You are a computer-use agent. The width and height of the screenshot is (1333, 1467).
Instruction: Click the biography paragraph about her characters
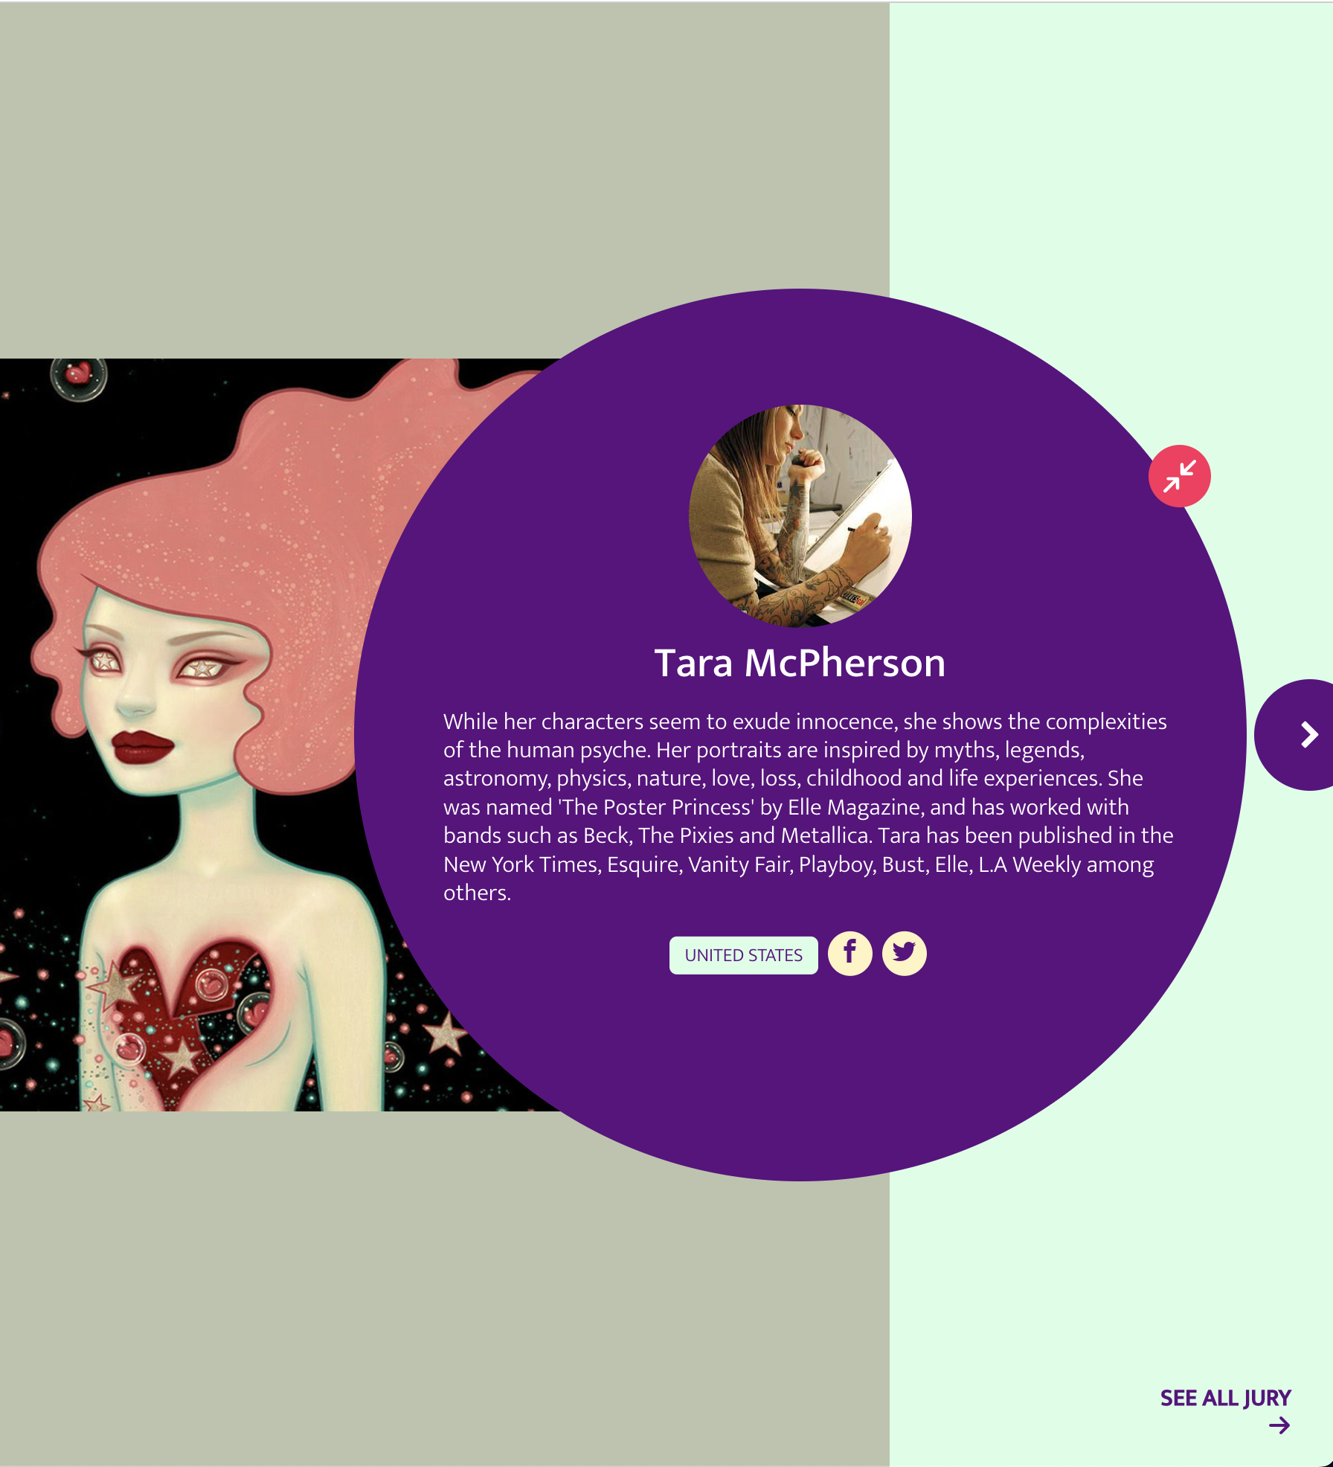808,807
